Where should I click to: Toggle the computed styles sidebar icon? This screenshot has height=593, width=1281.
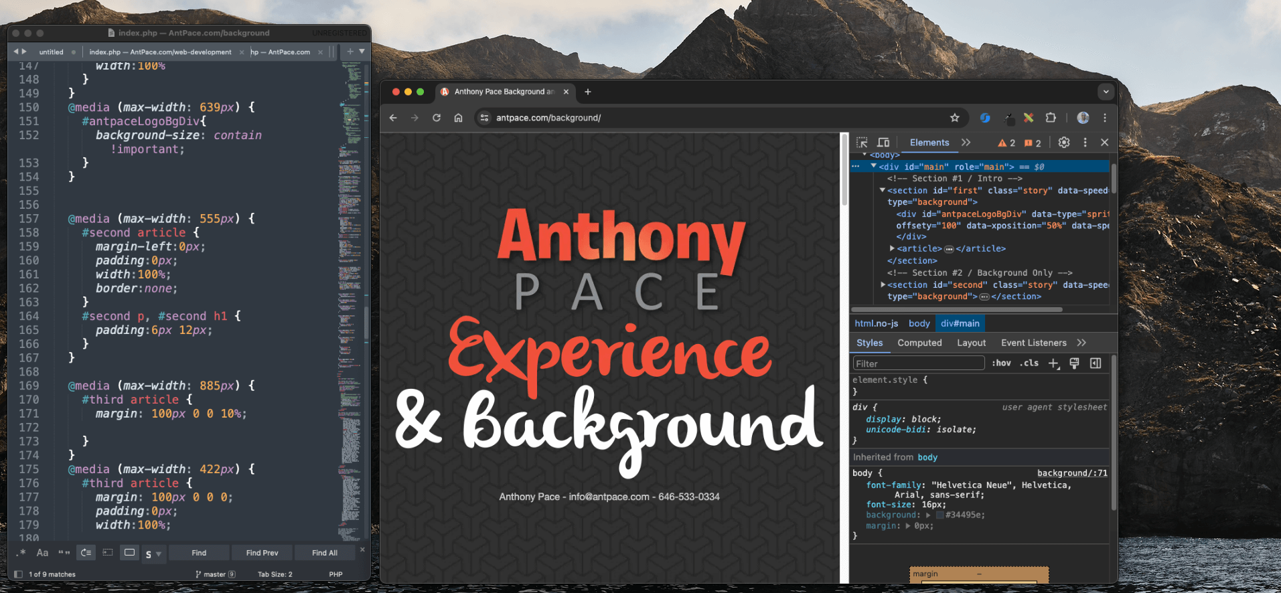point(1096,363)
